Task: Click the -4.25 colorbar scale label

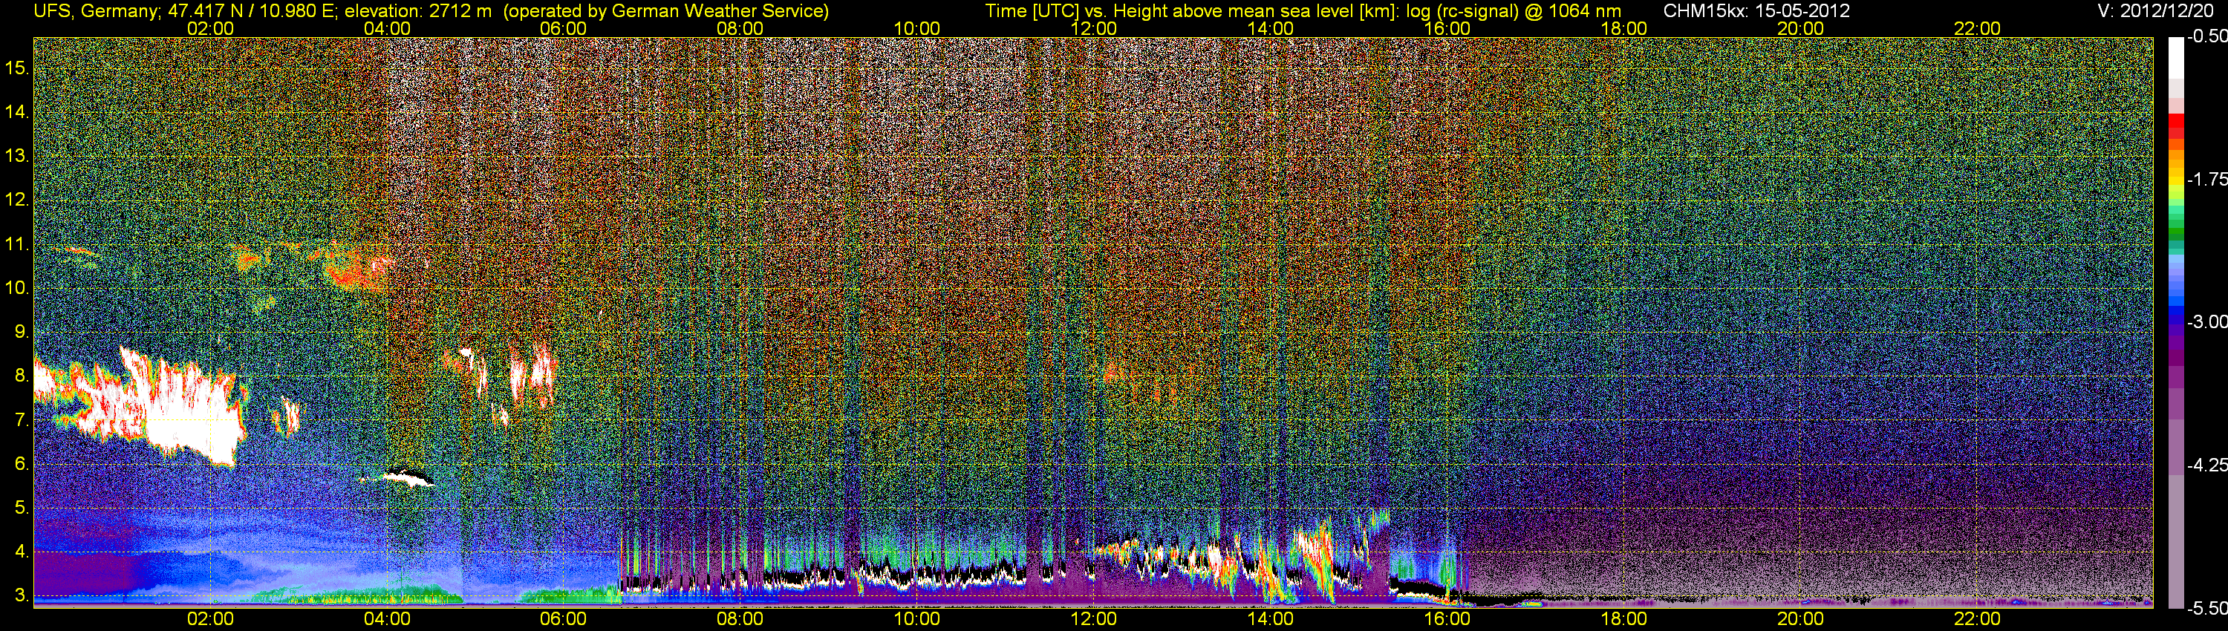Action: coord(2206,465)
